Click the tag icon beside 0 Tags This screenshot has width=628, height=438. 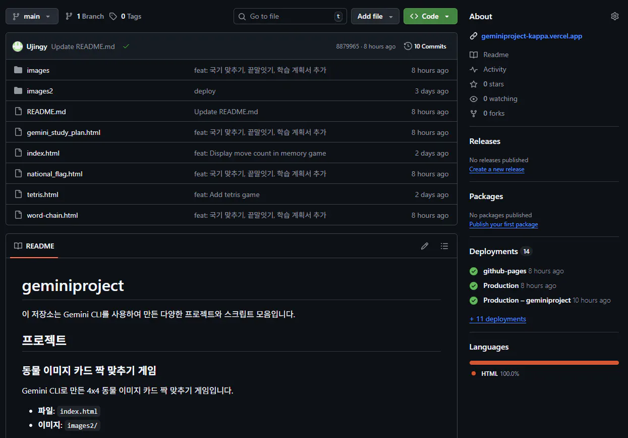[x=113, y=16]
